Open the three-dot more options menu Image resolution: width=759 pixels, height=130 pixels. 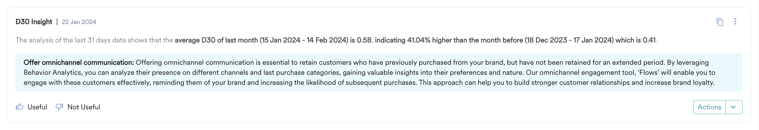[735, 21]
